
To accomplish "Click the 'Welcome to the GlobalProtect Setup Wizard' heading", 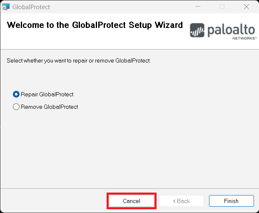I will coord(95,25).
